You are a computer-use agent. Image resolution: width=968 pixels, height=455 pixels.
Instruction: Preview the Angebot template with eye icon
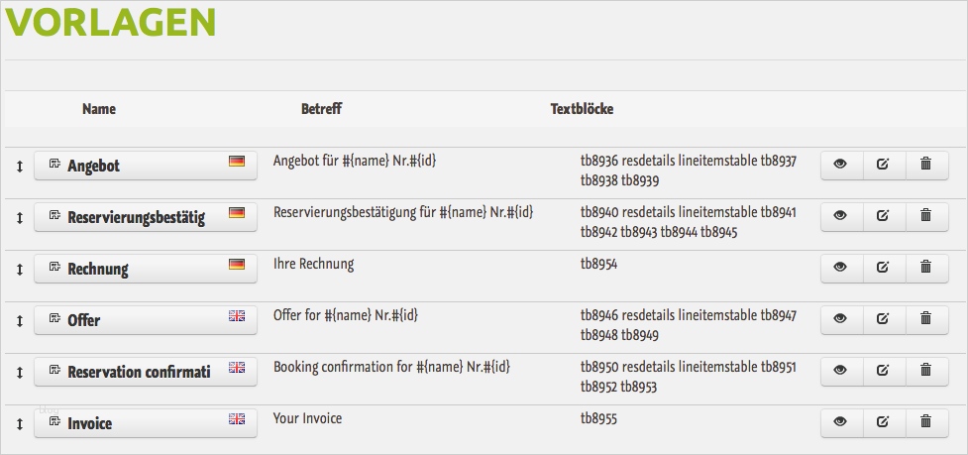(x=841, y=165)
